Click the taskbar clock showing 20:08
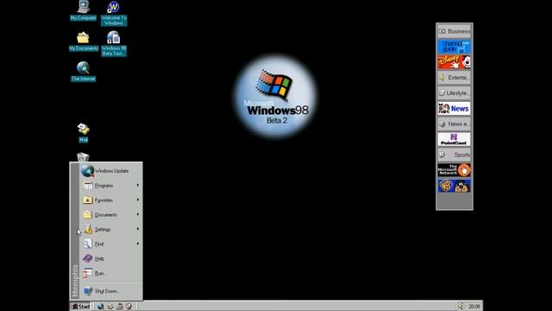552x311 pixels. click(474, 307)
